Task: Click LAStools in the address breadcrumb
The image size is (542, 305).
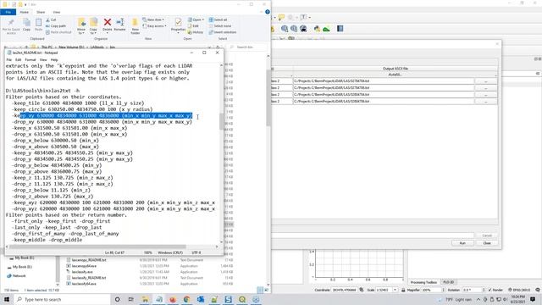Action: [x=97, y=47]
